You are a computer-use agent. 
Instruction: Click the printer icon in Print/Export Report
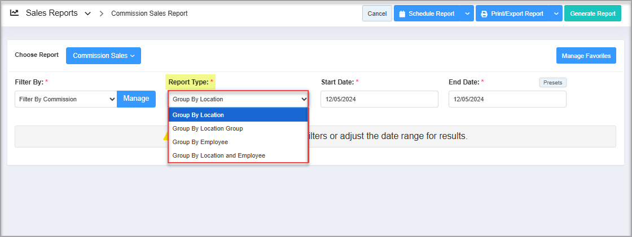[484, 14]
